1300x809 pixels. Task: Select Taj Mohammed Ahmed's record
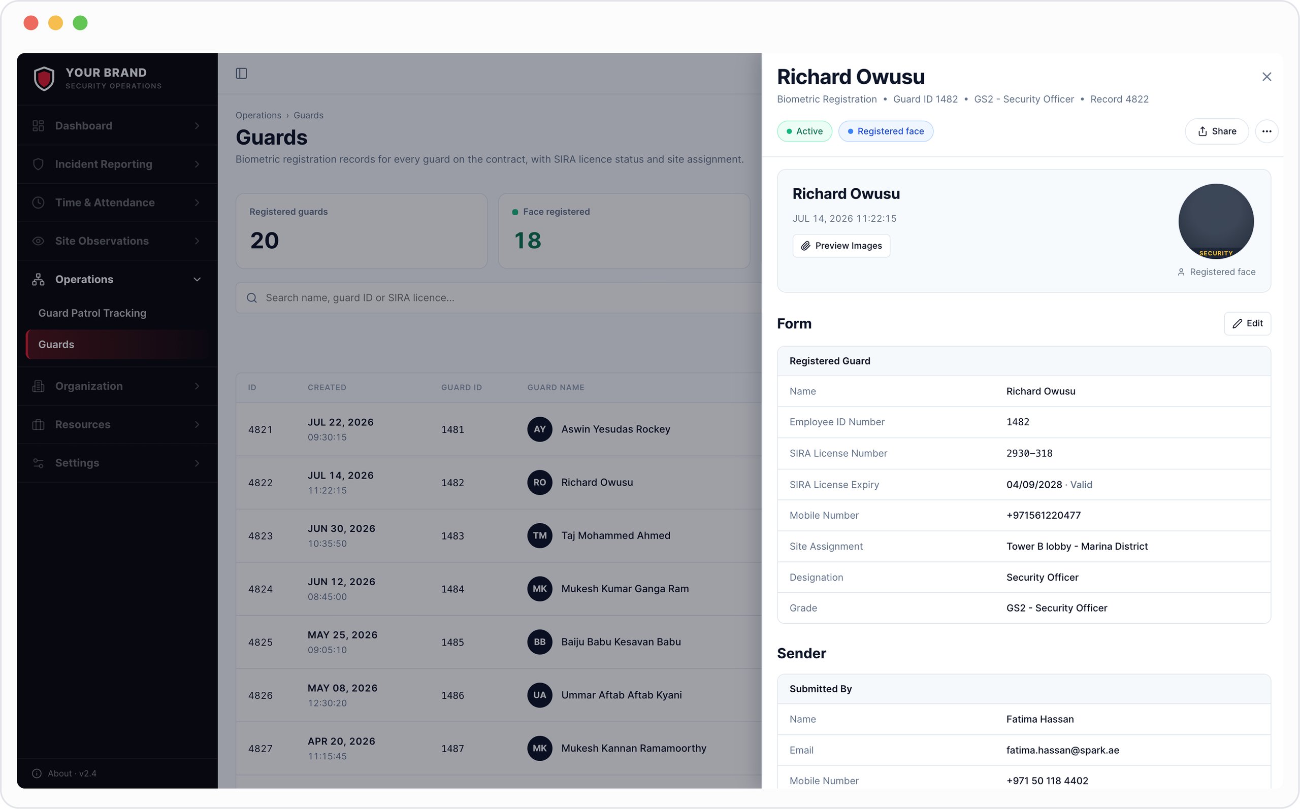click(x=498, y=535)
